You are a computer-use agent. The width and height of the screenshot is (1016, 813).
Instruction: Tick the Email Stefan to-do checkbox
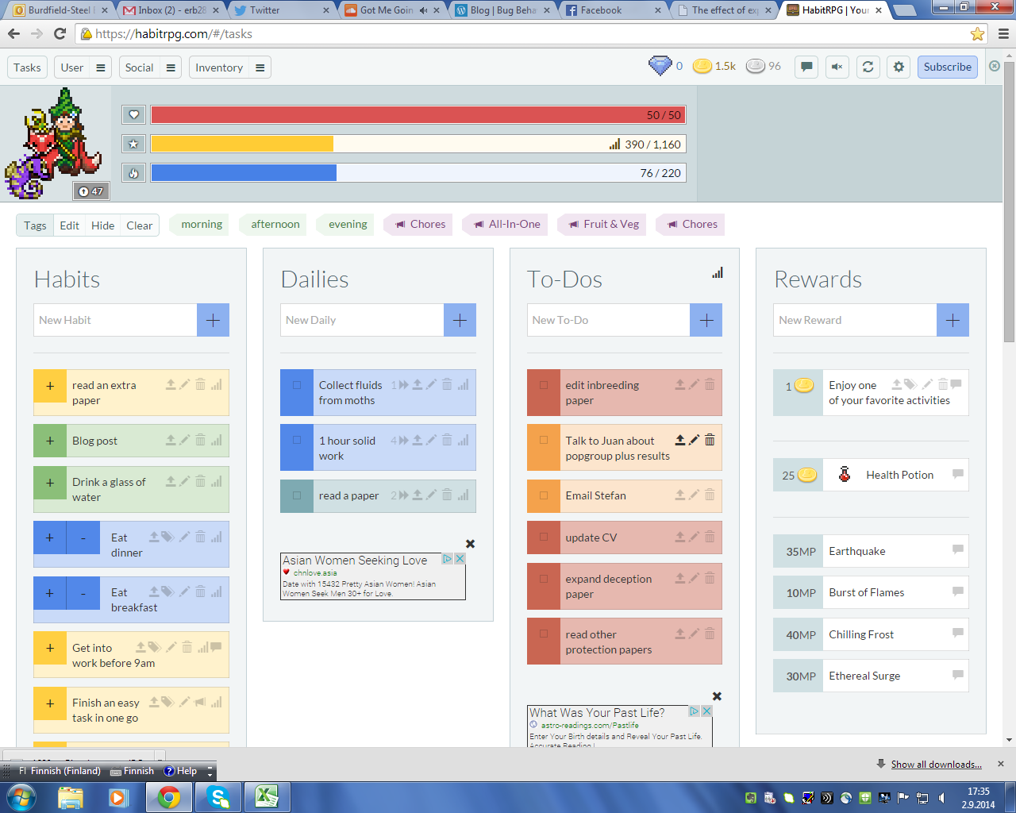click(544, 495)
